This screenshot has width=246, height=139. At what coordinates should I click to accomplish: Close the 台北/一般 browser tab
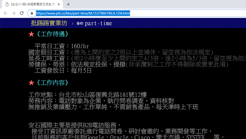[x=59, y=4]
